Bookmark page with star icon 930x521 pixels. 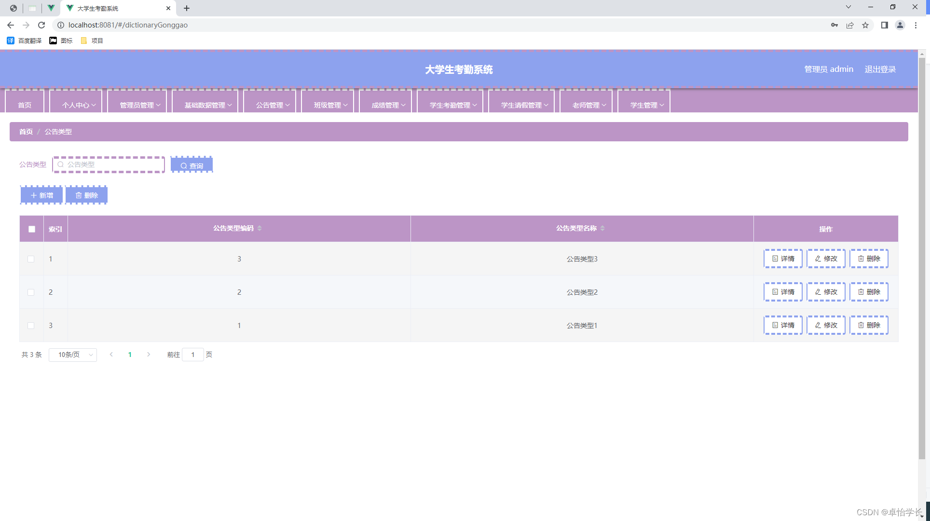coord(865,25)
